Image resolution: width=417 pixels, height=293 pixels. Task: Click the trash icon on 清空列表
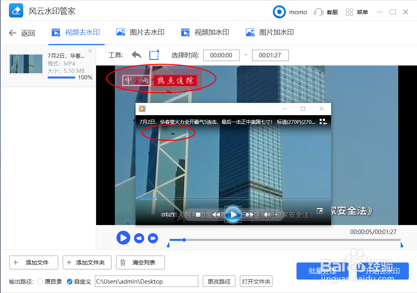pyautogui.click(x=123, y=262)
